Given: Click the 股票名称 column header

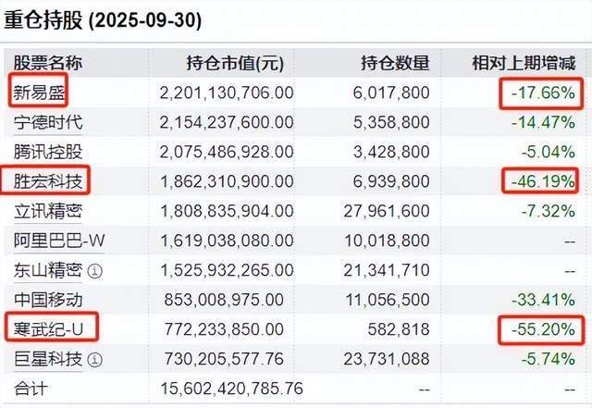Looking at the screenshot, I should pyautogui.click(x=47, y=63).
